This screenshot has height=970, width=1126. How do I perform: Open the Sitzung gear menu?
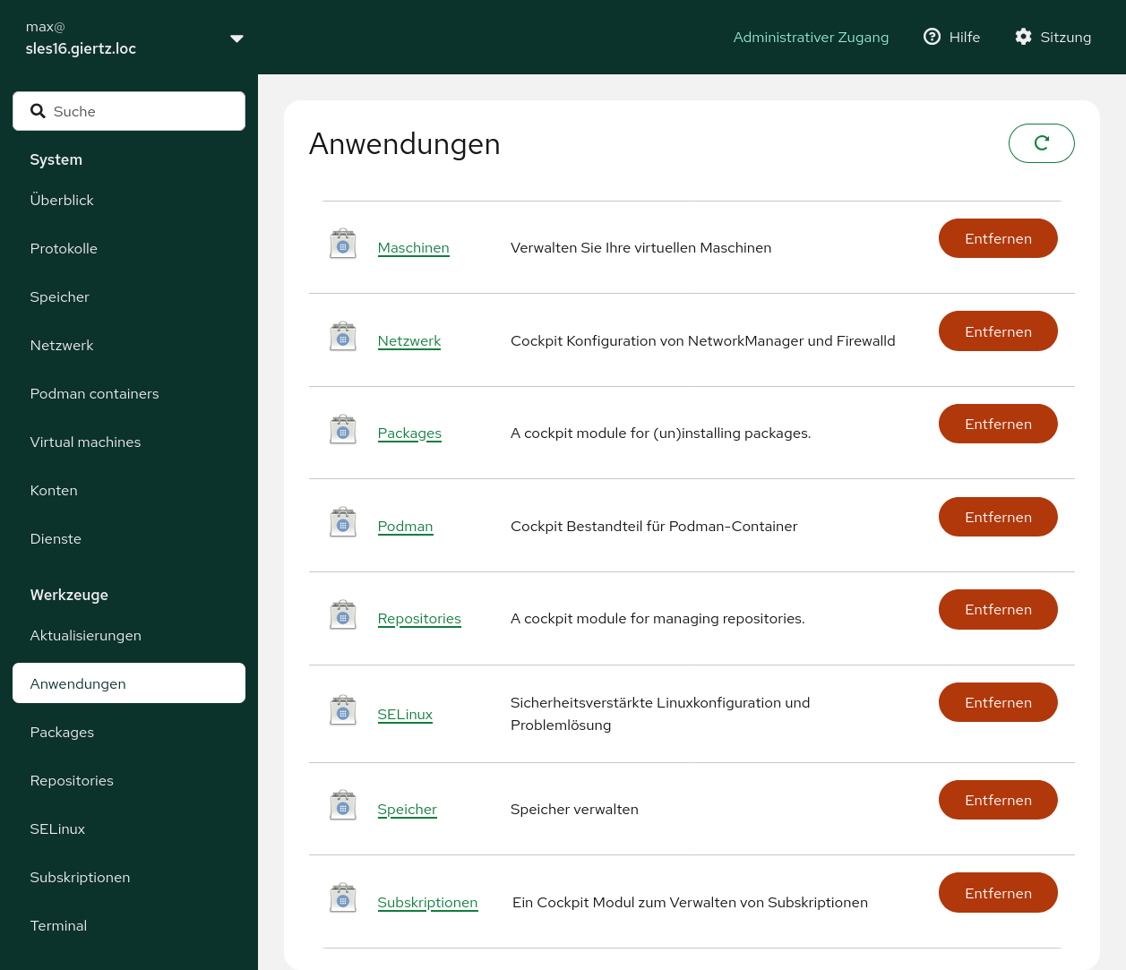pyautogui.click(x=1053, y=37)
